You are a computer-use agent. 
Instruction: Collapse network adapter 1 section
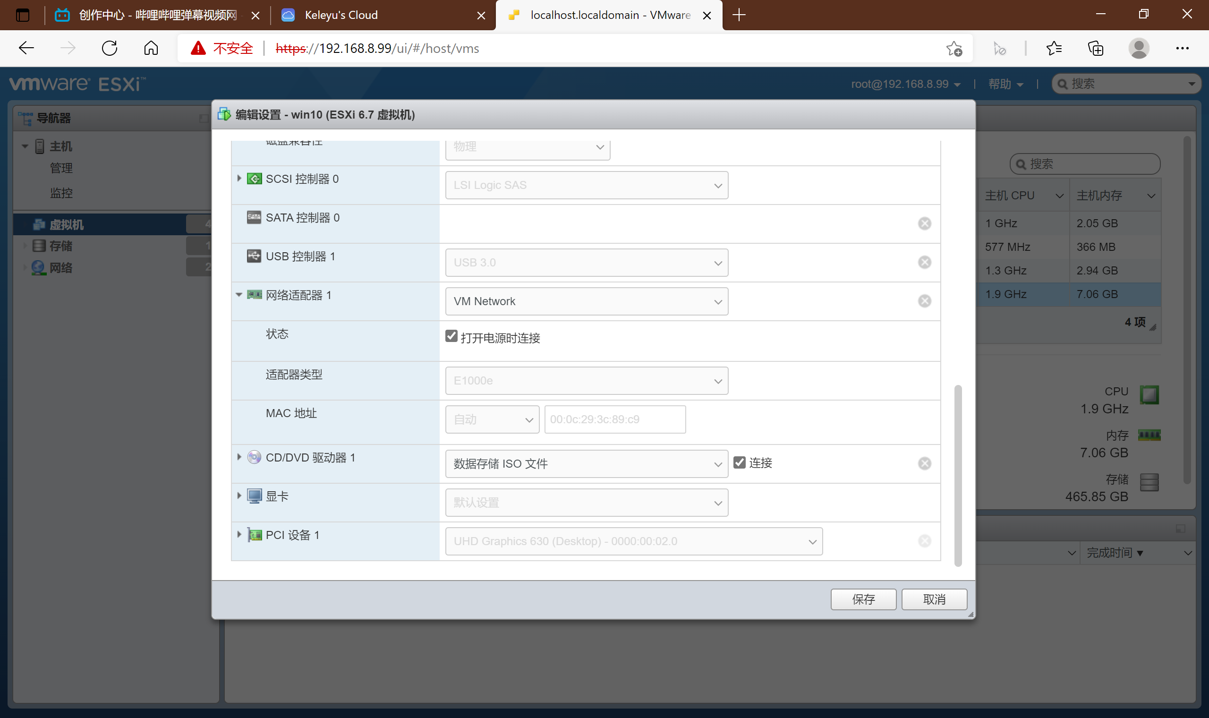(x=239, y=295)
